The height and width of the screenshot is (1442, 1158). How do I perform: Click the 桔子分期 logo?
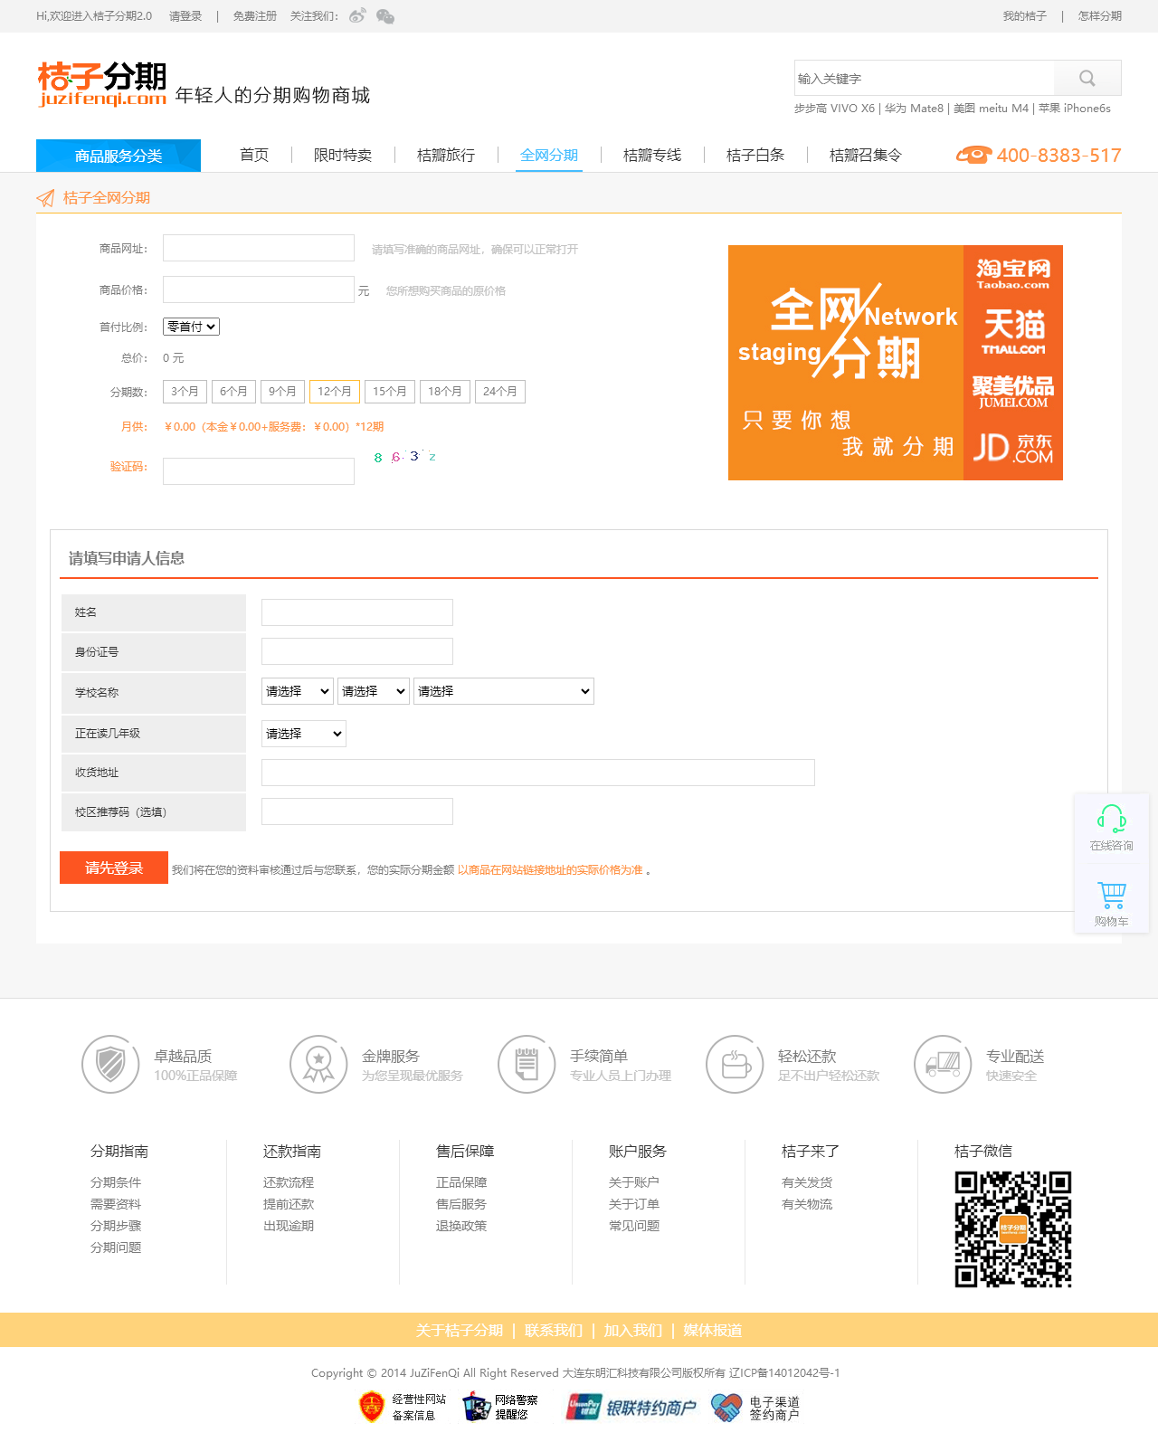pyautogui.click(x=102, y=84)
